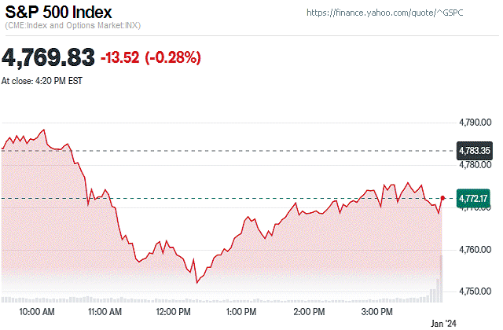This screenshot has width=503, height=330.
Task: Select the green 4,772.17 current price tag
Action: (x=474, y=198)
